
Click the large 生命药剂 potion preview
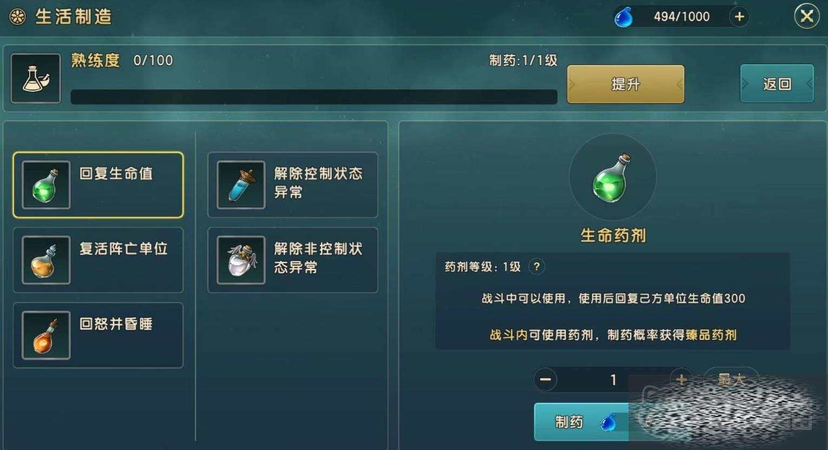[612, 177]
